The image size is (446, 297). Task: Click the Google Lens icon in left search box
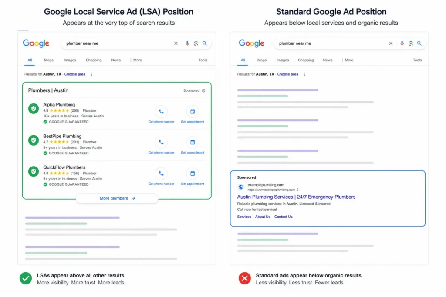(x=196, y=43)
